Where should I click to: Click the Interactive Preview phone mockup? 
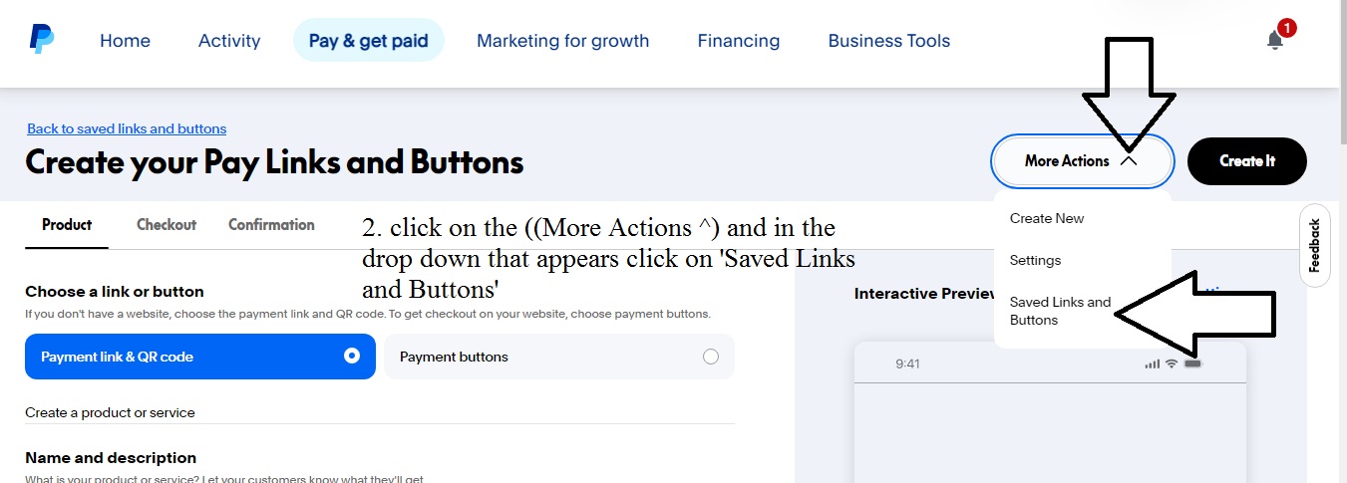click(1051, 412)
